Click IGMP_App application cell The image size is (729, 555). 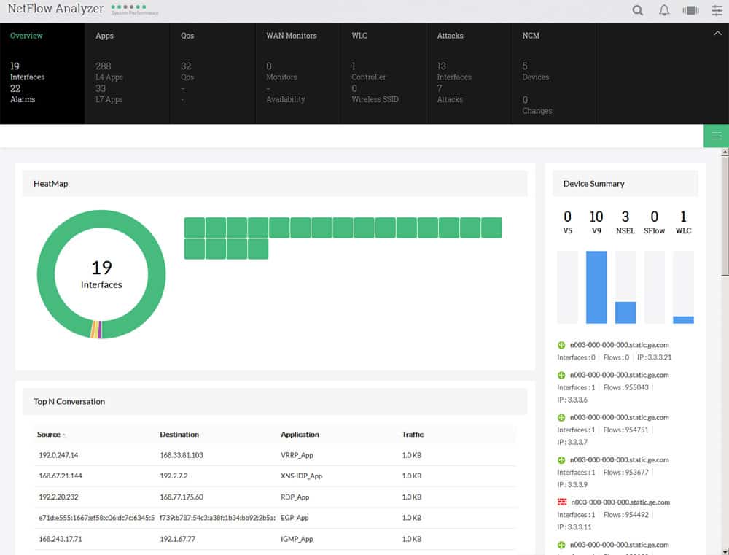coord(297,539)
